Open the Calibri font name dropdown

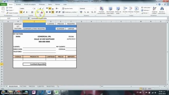[x=32, y=8]
